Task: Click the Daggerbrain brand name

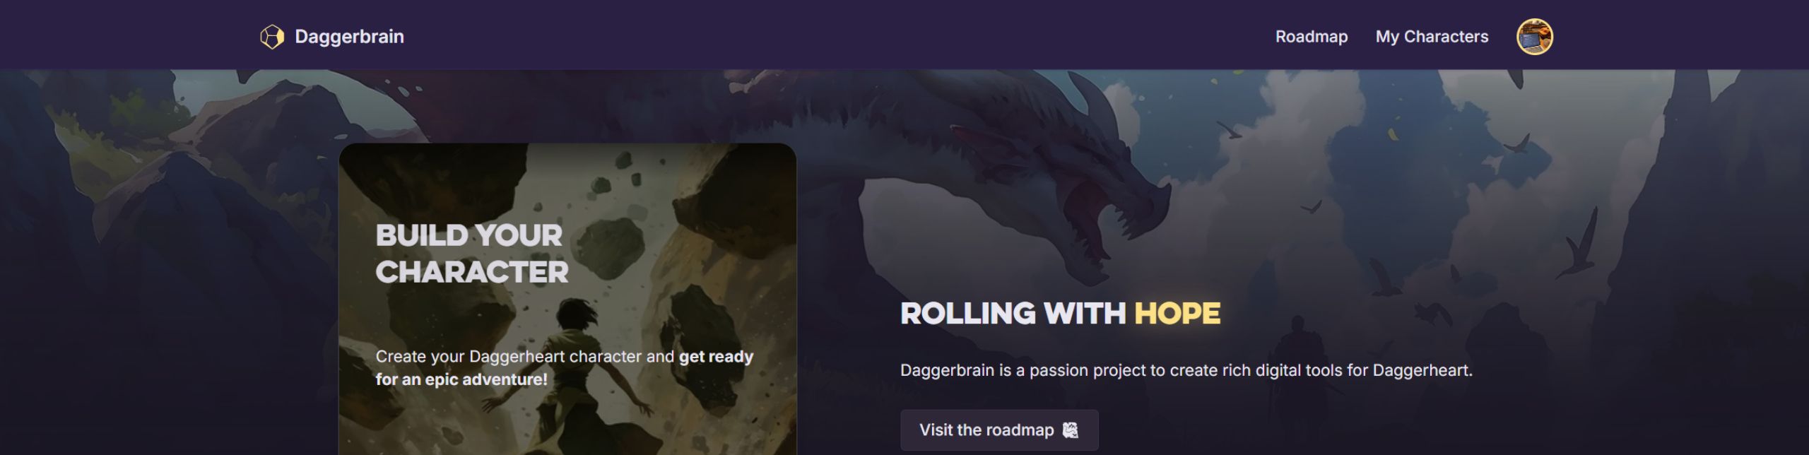Action: [349, 37]
